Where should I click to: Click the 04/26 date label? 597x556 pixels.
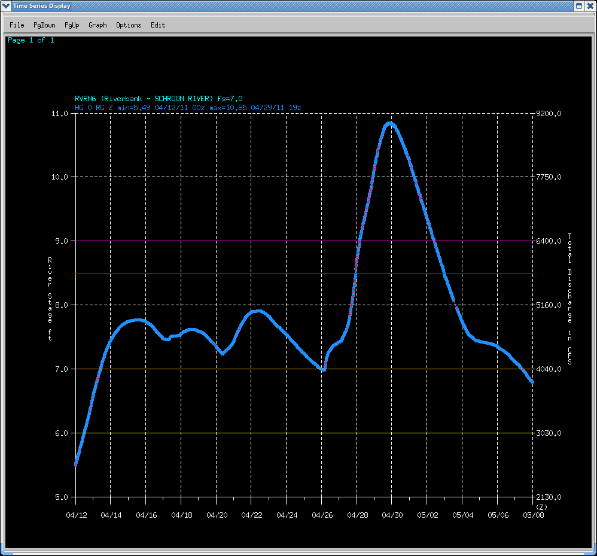[x=322, y=515]
